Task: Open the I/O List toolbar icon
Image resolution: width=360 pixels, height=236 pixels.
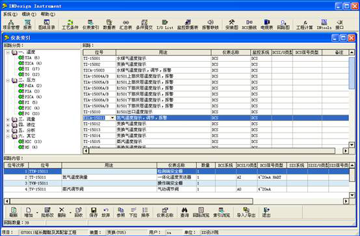Action: point(165,25)
